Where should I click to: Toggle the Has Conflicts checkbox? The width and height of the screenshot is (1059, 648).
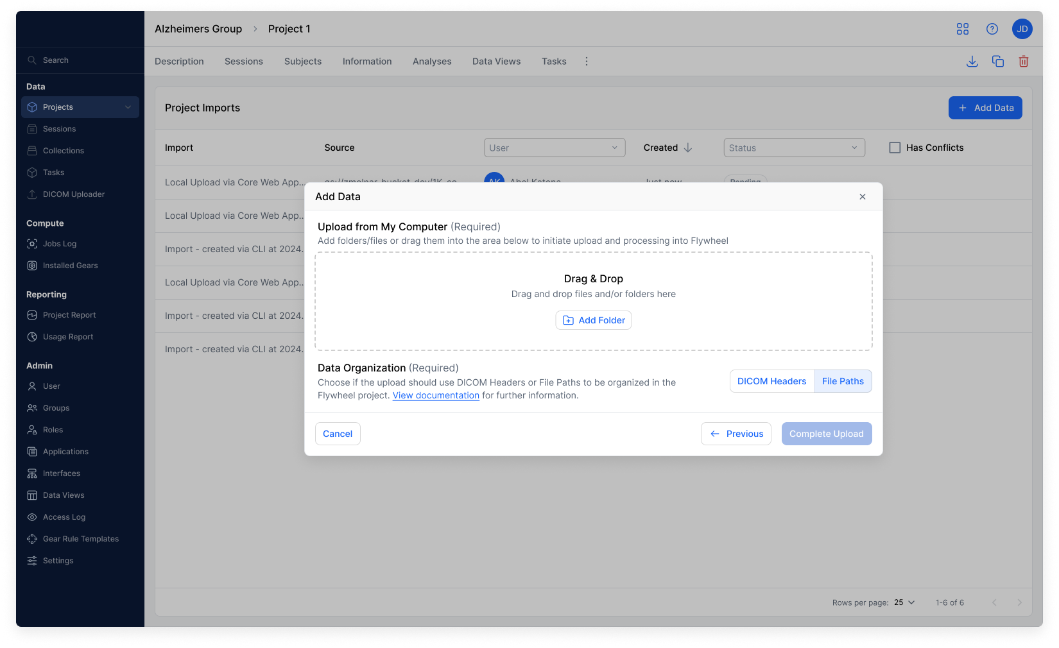pyautogui.click(x=895, y=148)
